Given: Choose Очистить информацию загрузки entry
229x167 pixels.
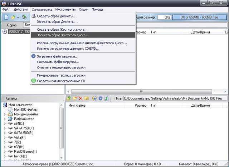Looking at the screenshot, I should tap(83, 67).
